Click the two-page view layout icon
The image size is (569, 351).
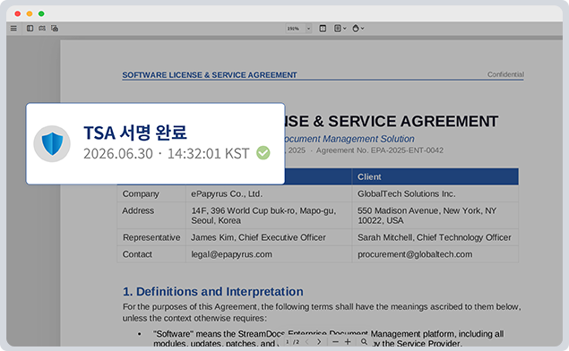[x=323, y=29]
